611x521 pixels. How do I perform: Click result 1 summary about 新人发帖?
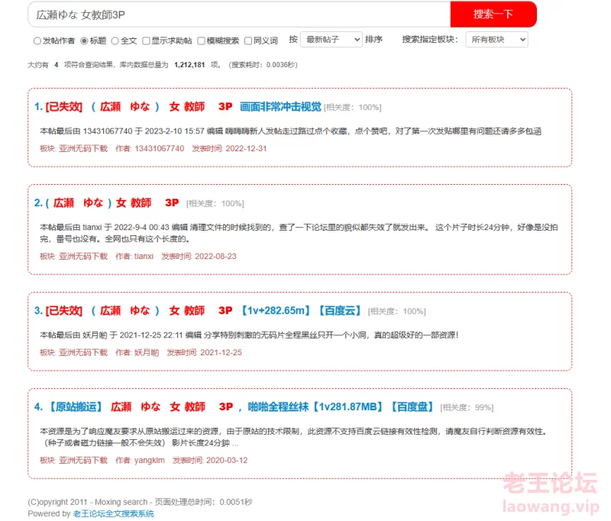click(x=291, y=131)
